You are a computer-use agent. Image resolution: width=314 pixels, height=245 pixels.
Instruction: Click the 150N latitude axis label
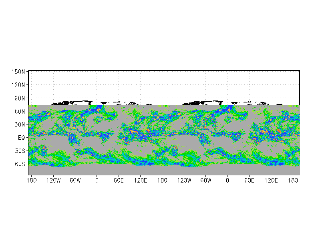18,72
